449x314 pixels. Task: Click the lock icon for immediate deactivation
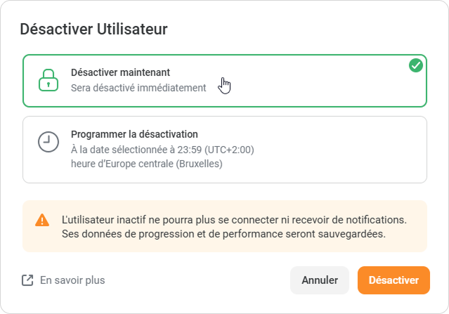(x=47, y=80)
